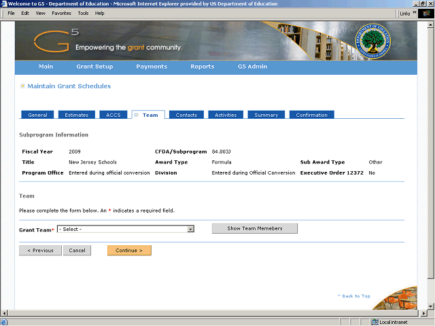Switch to the ACCS tab
The image size is (435, 326).
point(114,115)
